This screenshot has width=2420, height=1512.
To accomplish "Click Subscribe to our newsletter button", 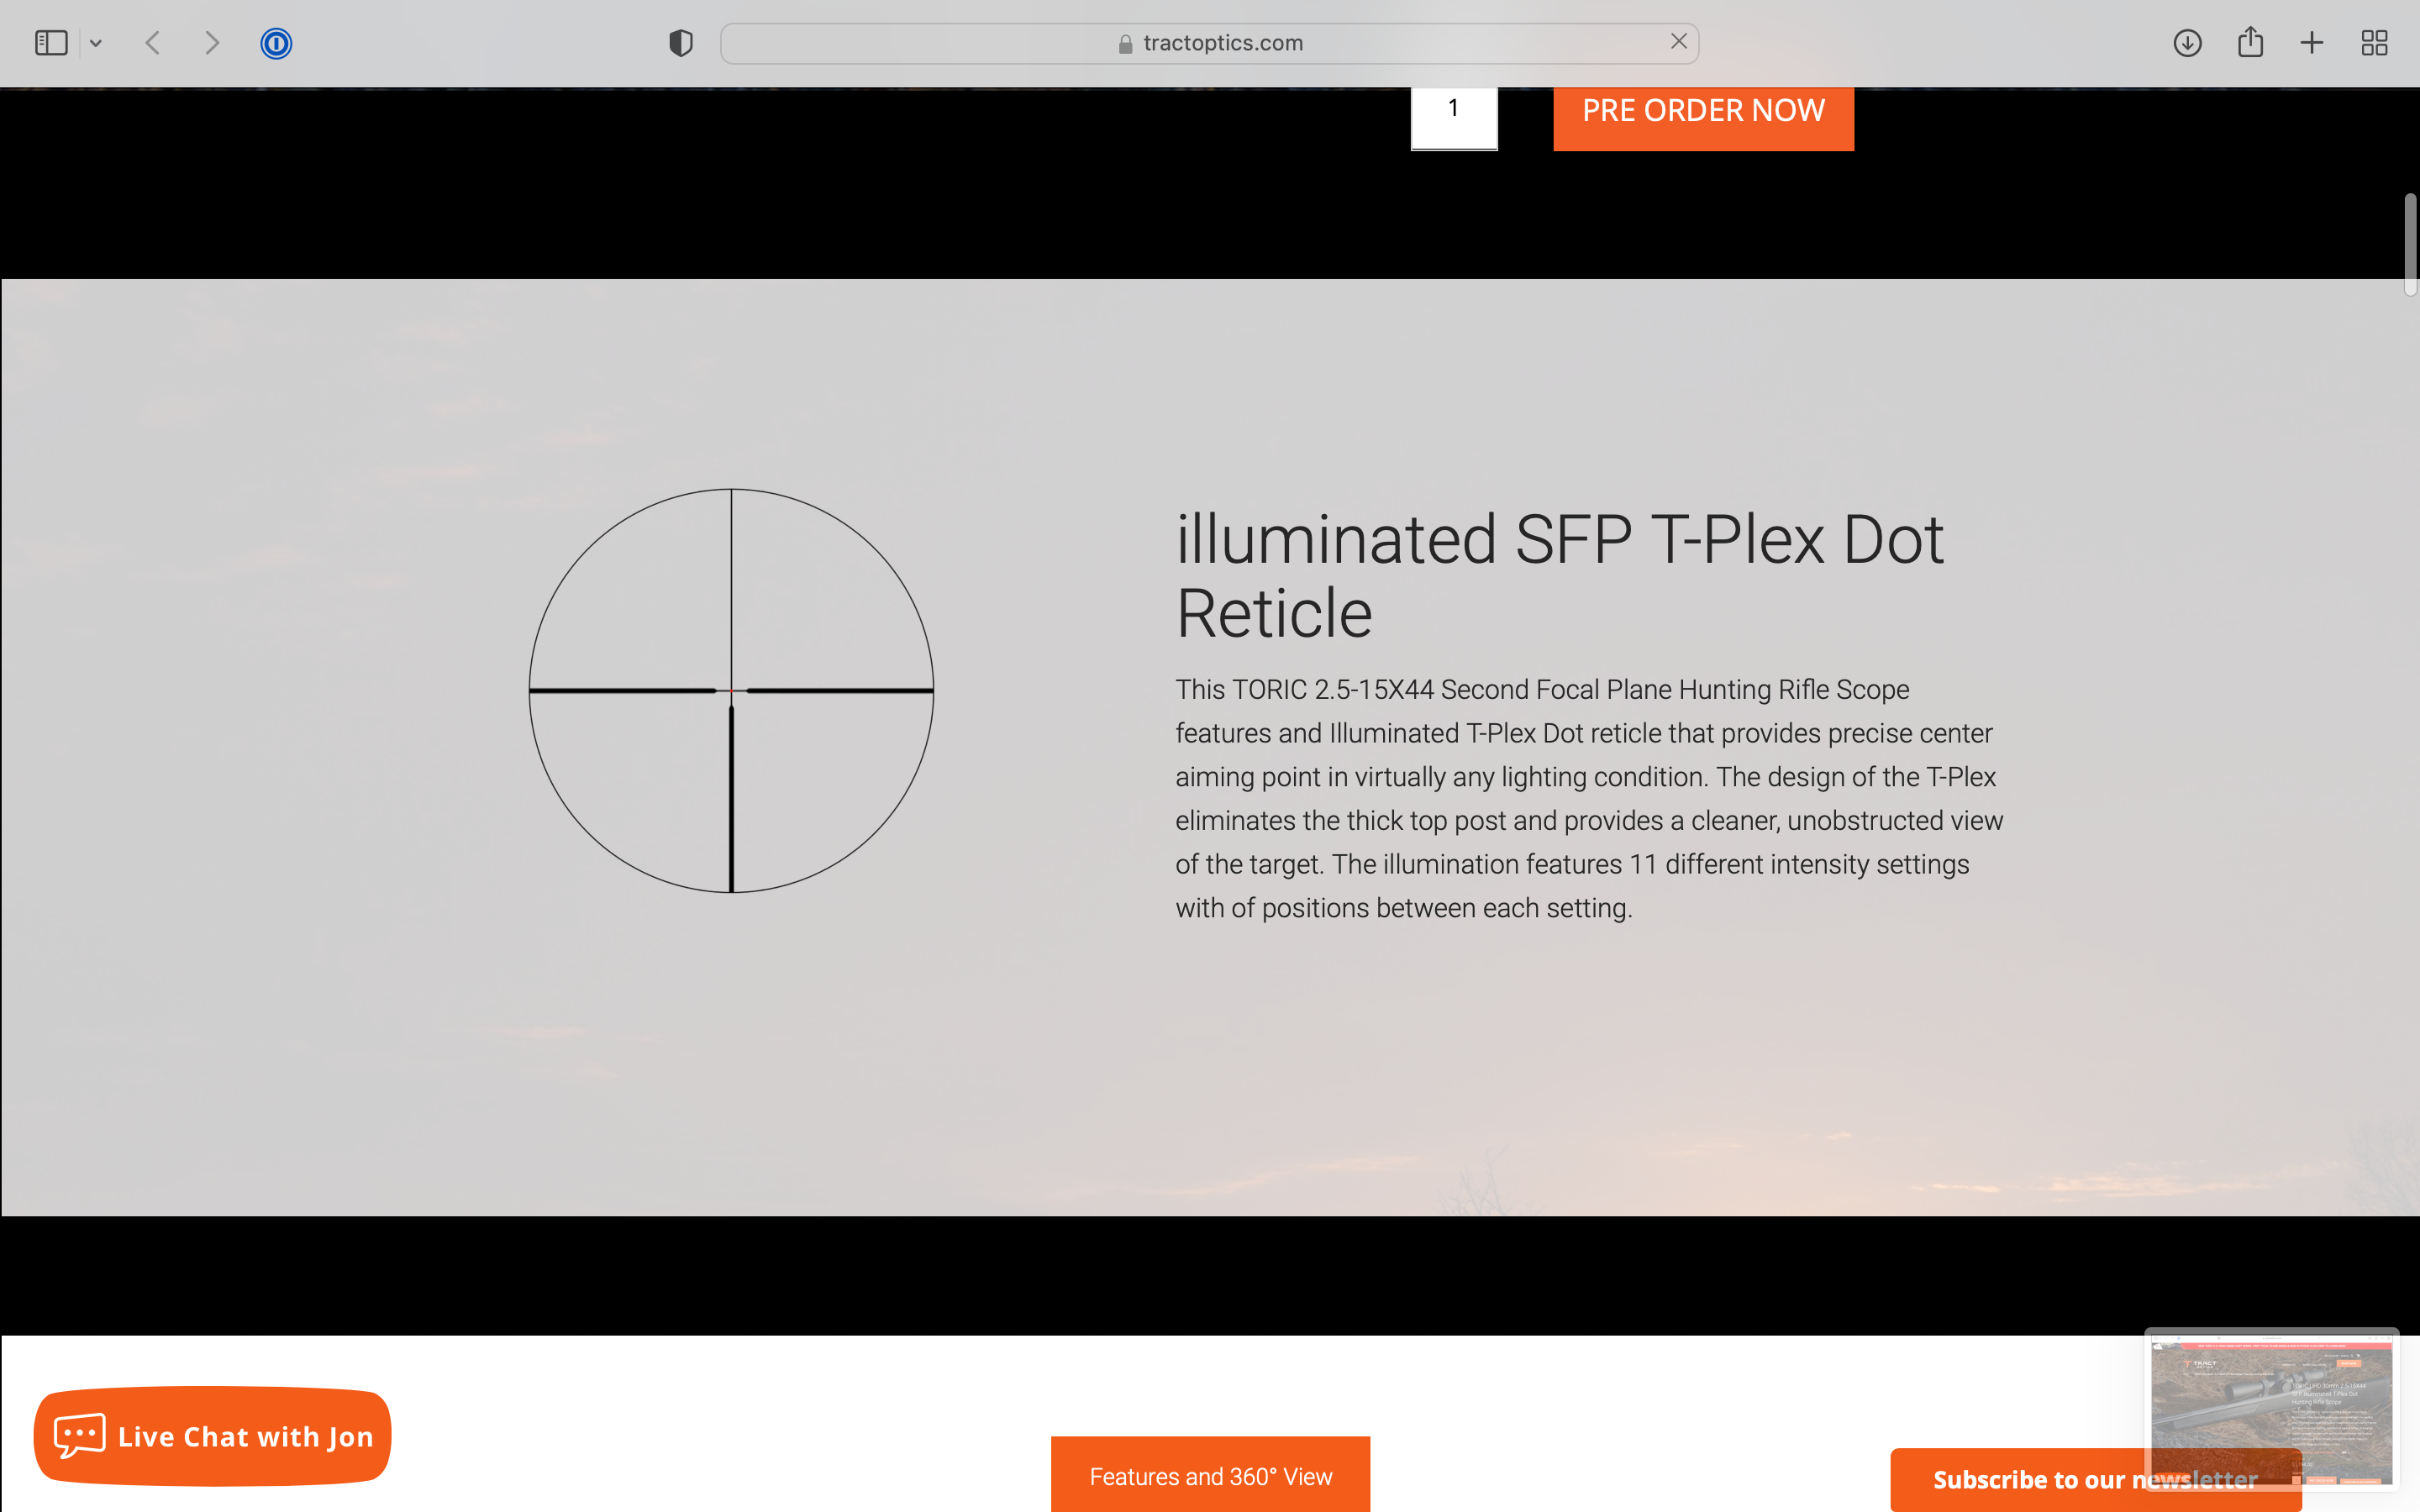I will pos(2020,1480).
